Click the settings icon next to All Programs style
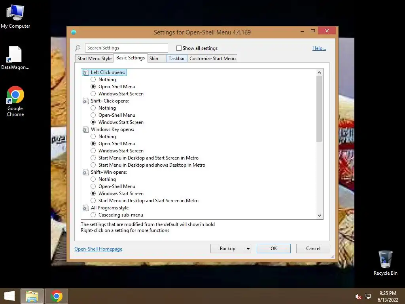Viewport: 405px width, 304px height. [x=85, y=208]
